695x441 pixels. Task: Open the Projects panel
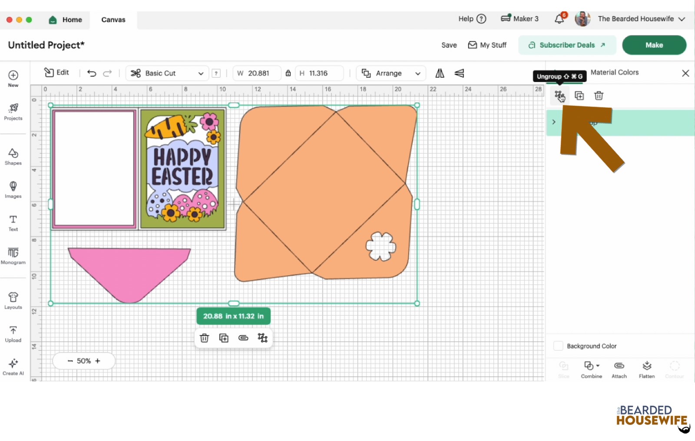click(13, 112)
